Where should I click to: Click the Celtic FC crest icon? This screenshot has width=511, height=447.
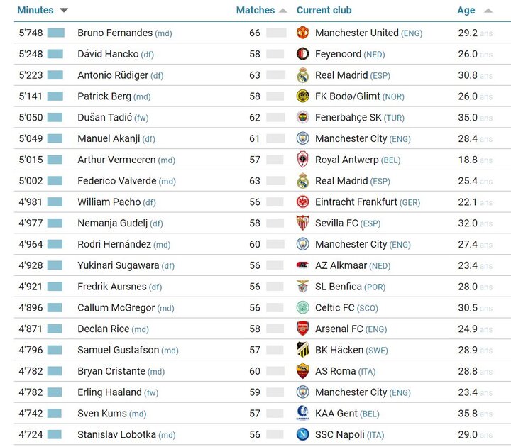tap(303, 308)
